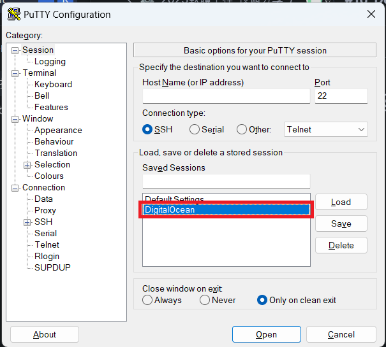Set close window on exit to Never

click(205, 300)
